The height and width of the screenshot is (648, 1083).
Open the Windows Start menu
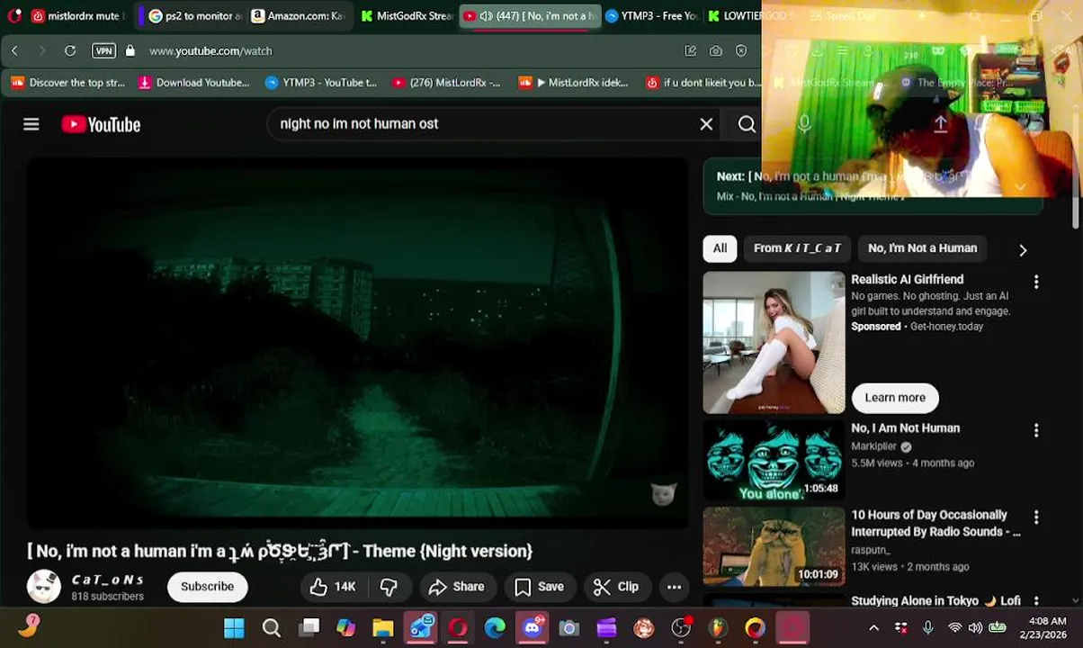coord(234,628)
